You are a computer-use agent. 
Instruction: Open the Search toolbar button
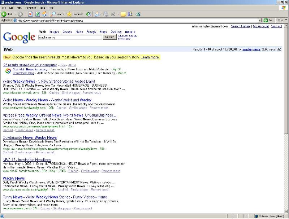click(57, 14)
